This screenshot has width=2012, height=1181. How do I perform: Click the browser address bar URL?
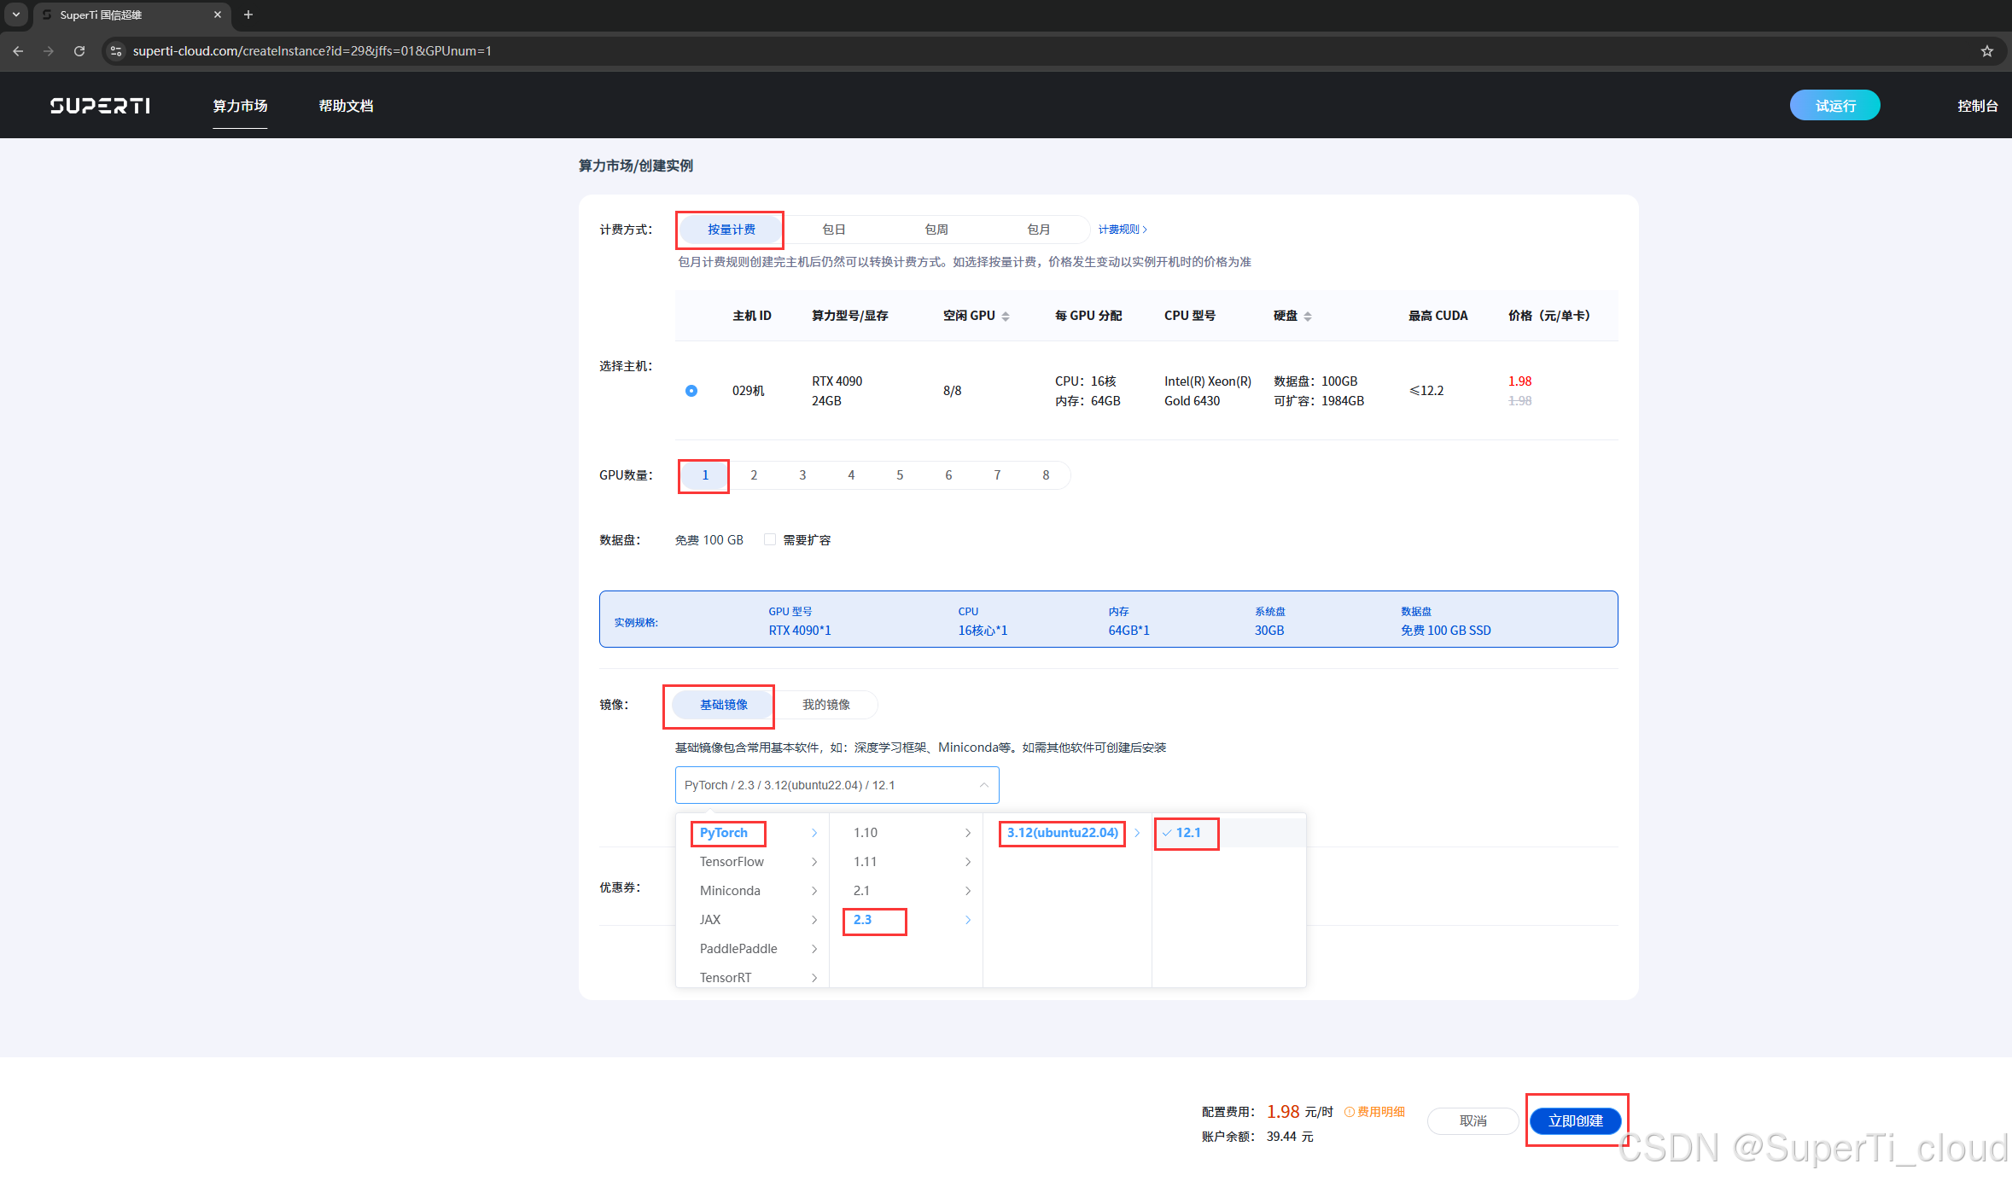coord(312,51)
